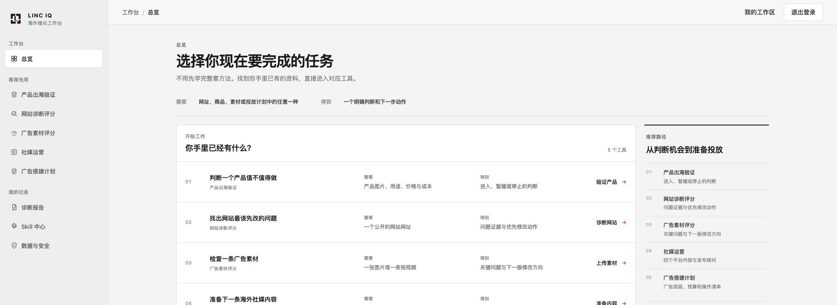837x305 pixels.
Task: Click the text 关键问题与下一版修改方向 in table
Action: 511,268
